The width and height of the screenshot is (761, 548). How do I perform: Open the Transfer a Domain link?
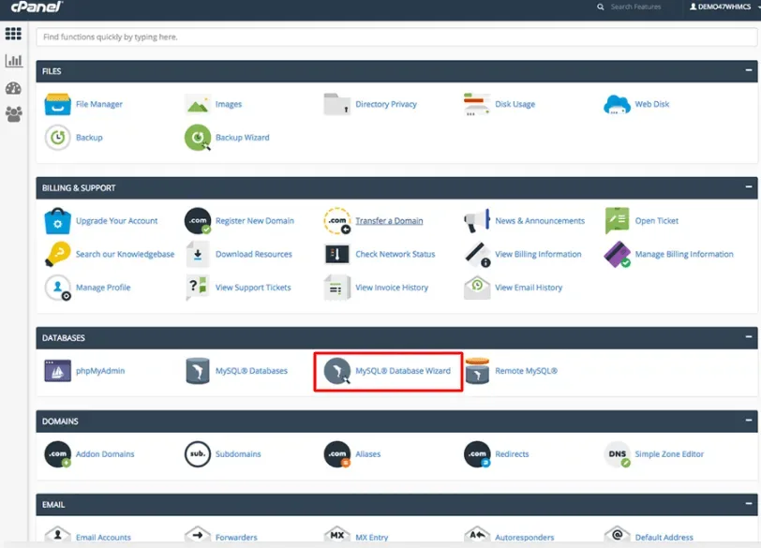pyautogui.click(x=389, y=221)
